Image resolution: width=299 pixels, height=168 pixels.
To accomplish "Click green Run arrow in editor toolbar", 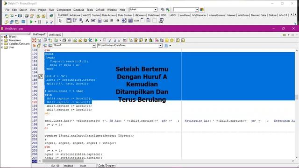I will 96,40.
